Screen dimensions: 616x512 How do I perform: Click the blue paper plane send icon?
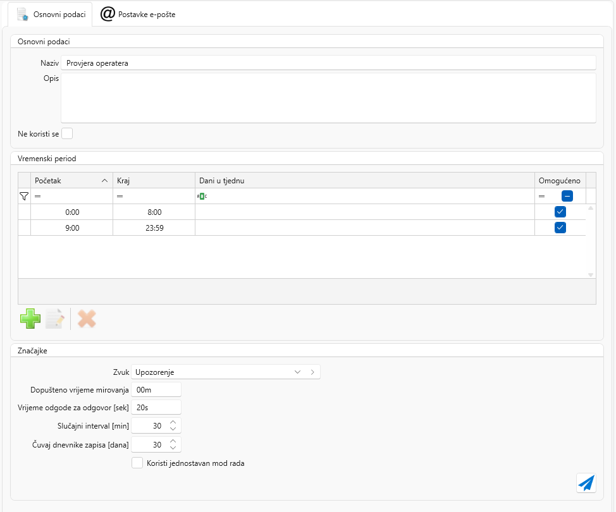[x=586, y=483]
